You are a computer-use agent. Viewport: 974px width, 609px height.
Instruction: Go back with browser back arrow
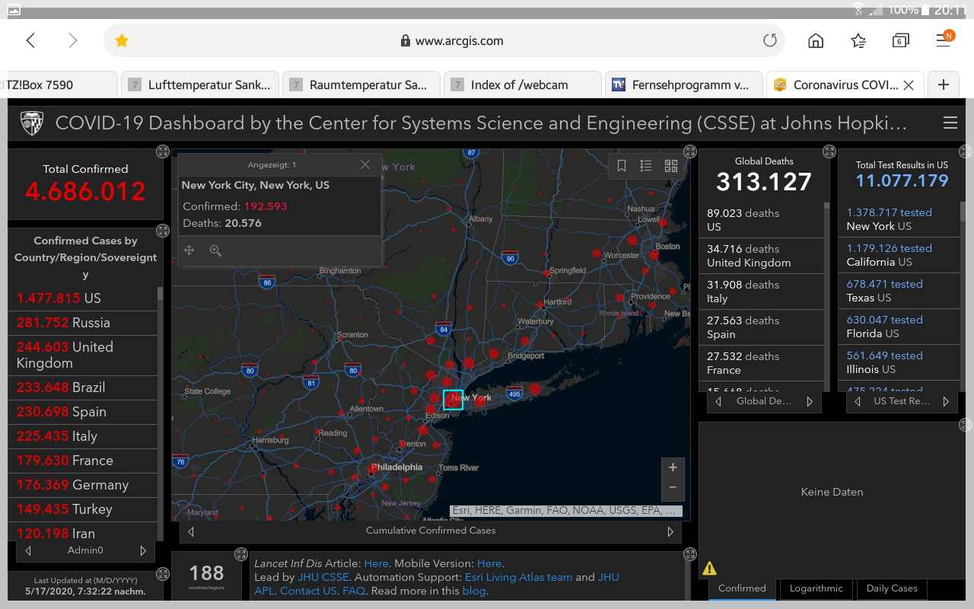pos(30,41)
